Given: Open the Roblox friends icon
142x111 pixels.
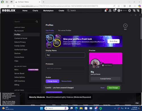Looking at the screenshot, I should [110, 11].
